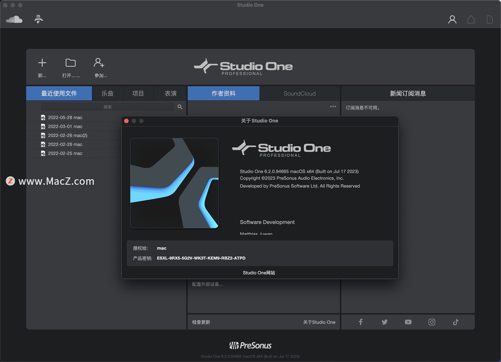Click the copyright line in About dialog
Viewport: 501px width, 362px height.
[292, 178]
